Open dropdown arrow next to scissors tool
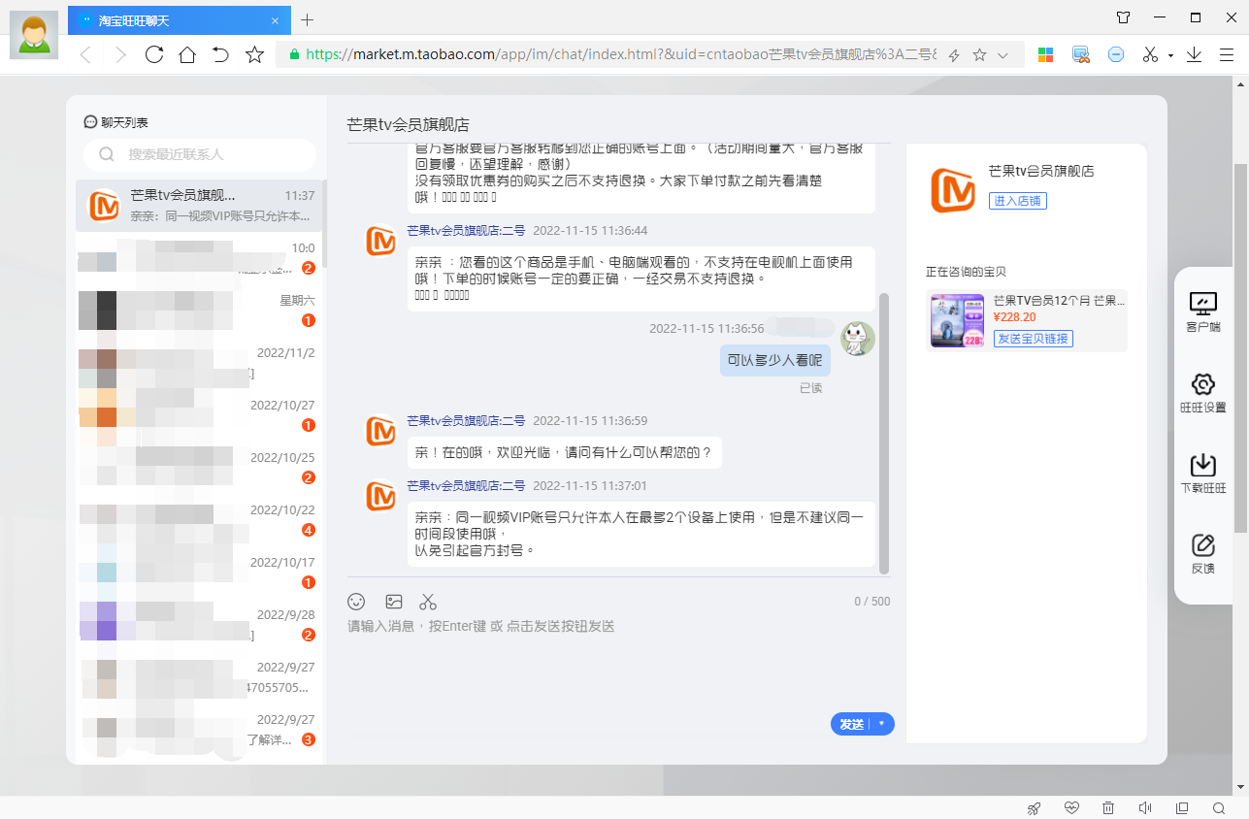This screenshot has height=819, width=1249. 1171,56
